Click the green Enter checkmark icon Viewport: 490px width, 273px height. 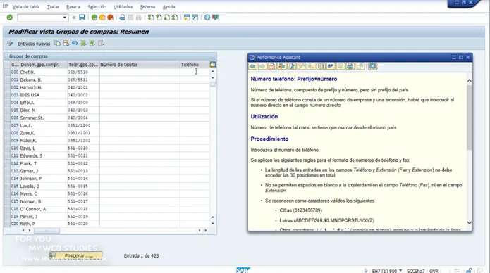(x=10, y=18)
